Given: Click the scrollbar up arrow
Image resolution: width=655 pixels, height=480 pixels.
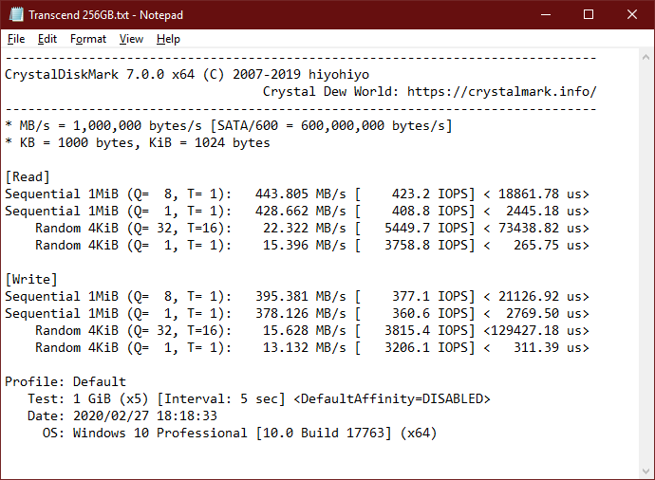Looking at the screenshot, I should [x=646, y=57].
